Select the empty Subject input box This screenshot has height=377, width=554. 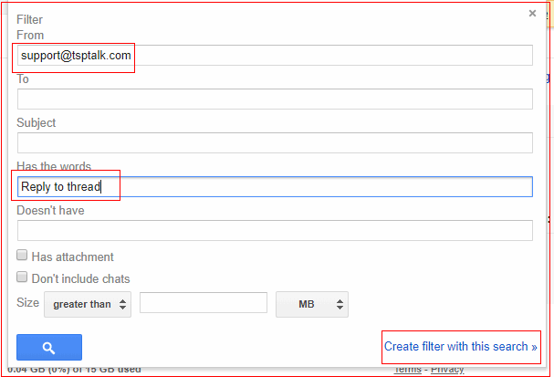tap(274, 143)
